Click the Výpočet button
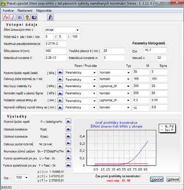This screenshot has width=184, height=190. pyautogui.click(x=157, y=179)
